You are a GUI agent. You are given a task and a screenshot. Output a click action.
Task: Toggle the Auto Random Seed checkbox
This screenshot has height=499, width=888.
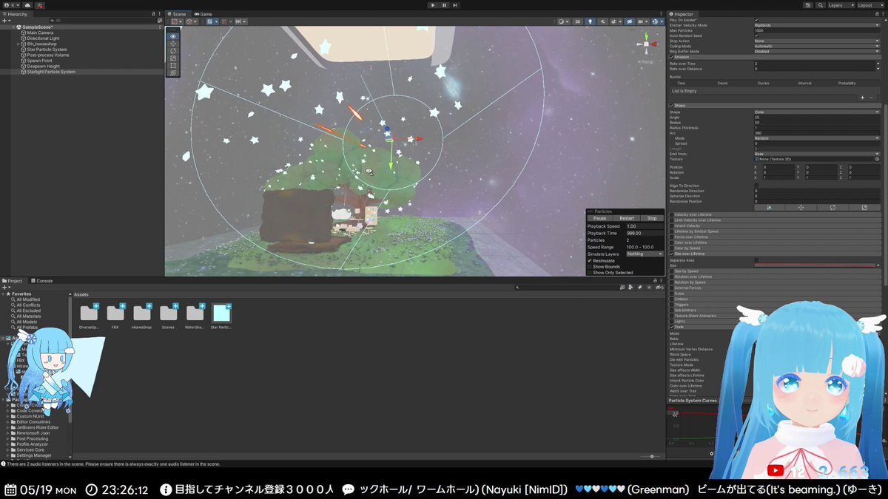point(756,35)
